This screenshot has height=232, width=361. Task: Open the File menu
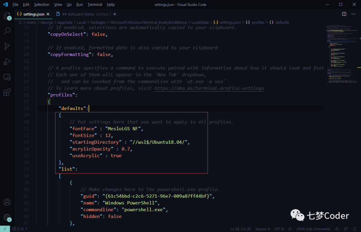(x=15, y=5)
